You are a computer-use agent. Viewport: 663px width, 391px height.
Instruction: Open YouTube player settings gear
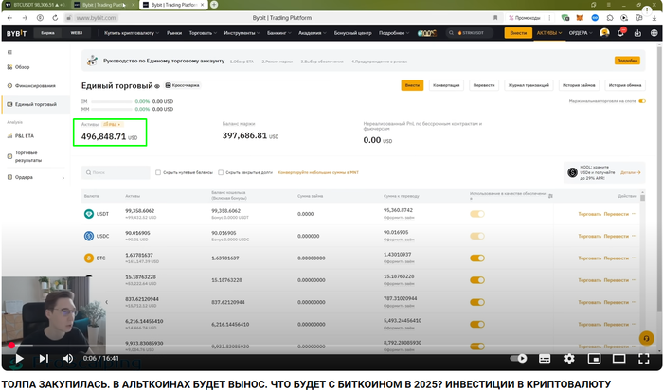coord(569,359)
